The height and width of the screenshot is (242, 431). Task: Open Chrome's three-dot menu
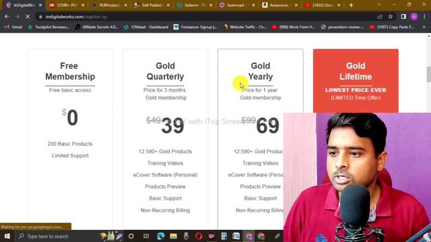[424, 17]
